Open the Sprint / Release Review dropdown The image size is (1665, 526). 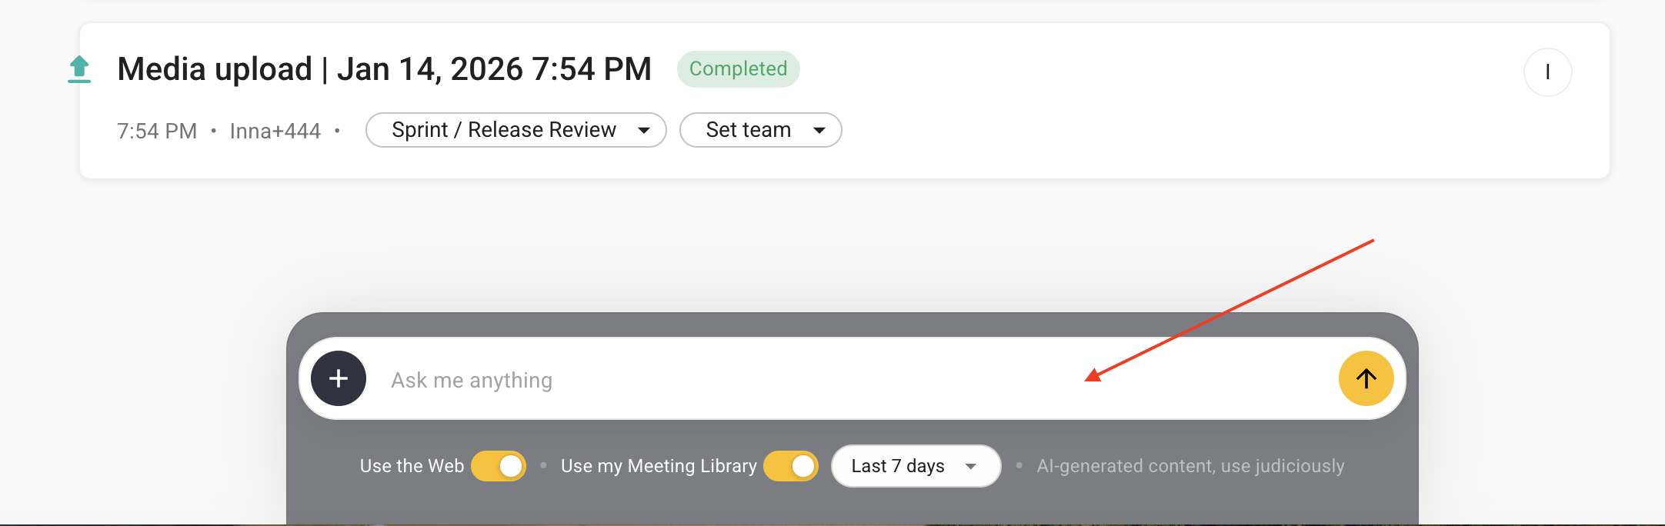click(516, 130)
